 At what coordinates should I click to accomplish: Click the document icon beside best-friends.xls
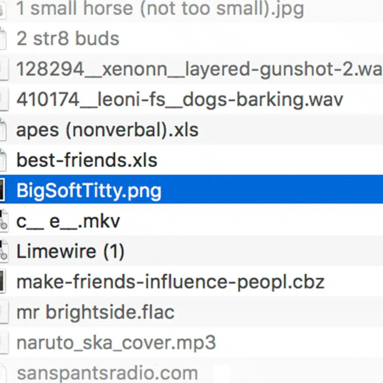[3, 159]
